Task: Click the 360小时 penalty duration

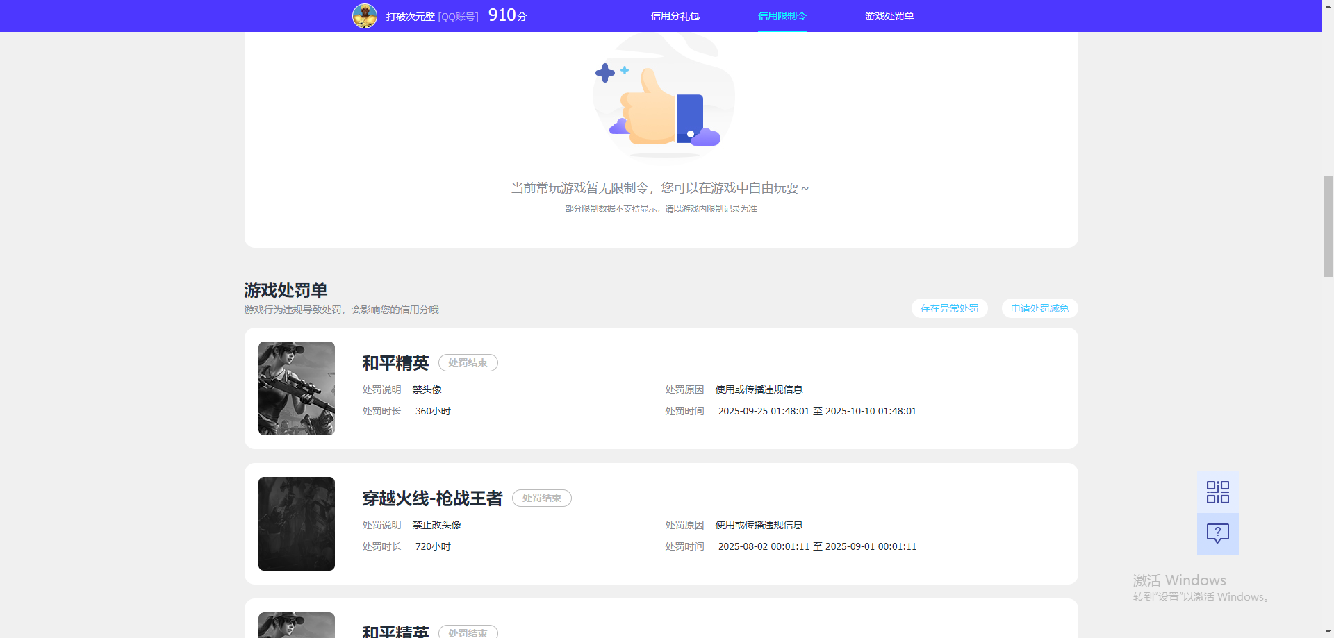Action: click(433, 411)
